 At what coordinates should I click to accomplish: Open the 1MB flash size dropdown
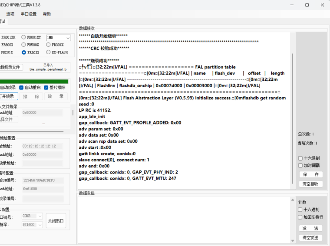(x=59, y=38)
